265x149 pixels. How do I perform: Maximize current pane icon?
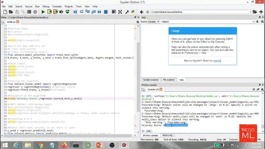coord(114,12)
